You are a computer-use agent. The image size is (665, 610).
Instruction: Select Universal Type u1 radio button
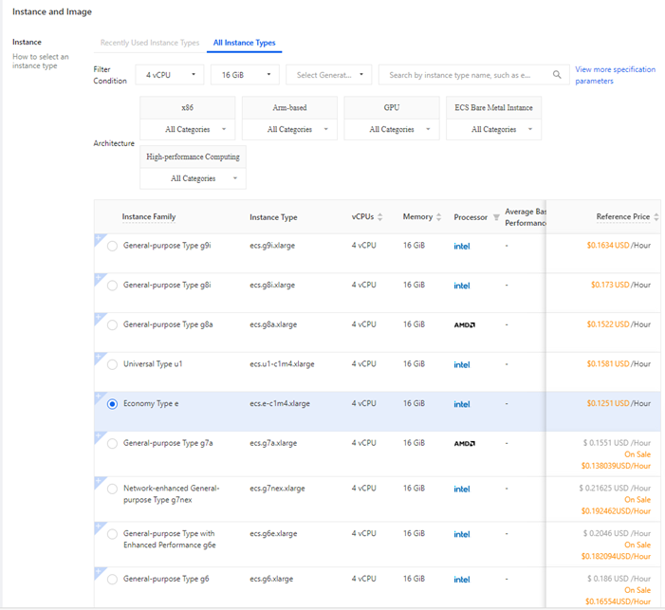(x=112, y=364)
